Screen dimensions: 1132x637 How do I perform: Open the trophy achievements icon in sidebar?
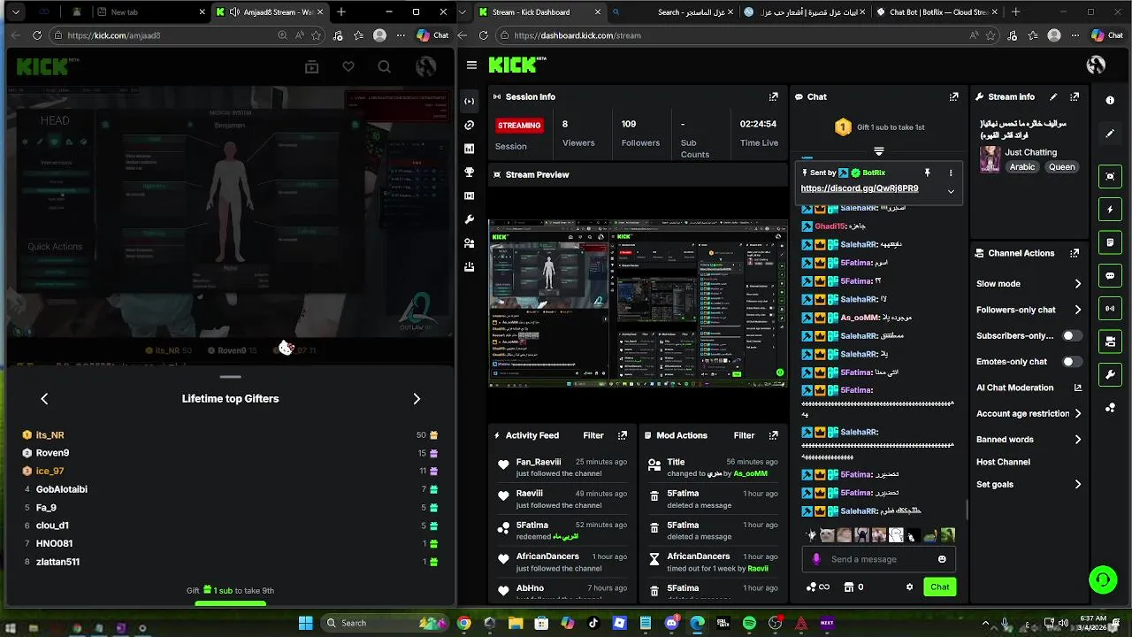pyautogui.click(x=470, y=172)
